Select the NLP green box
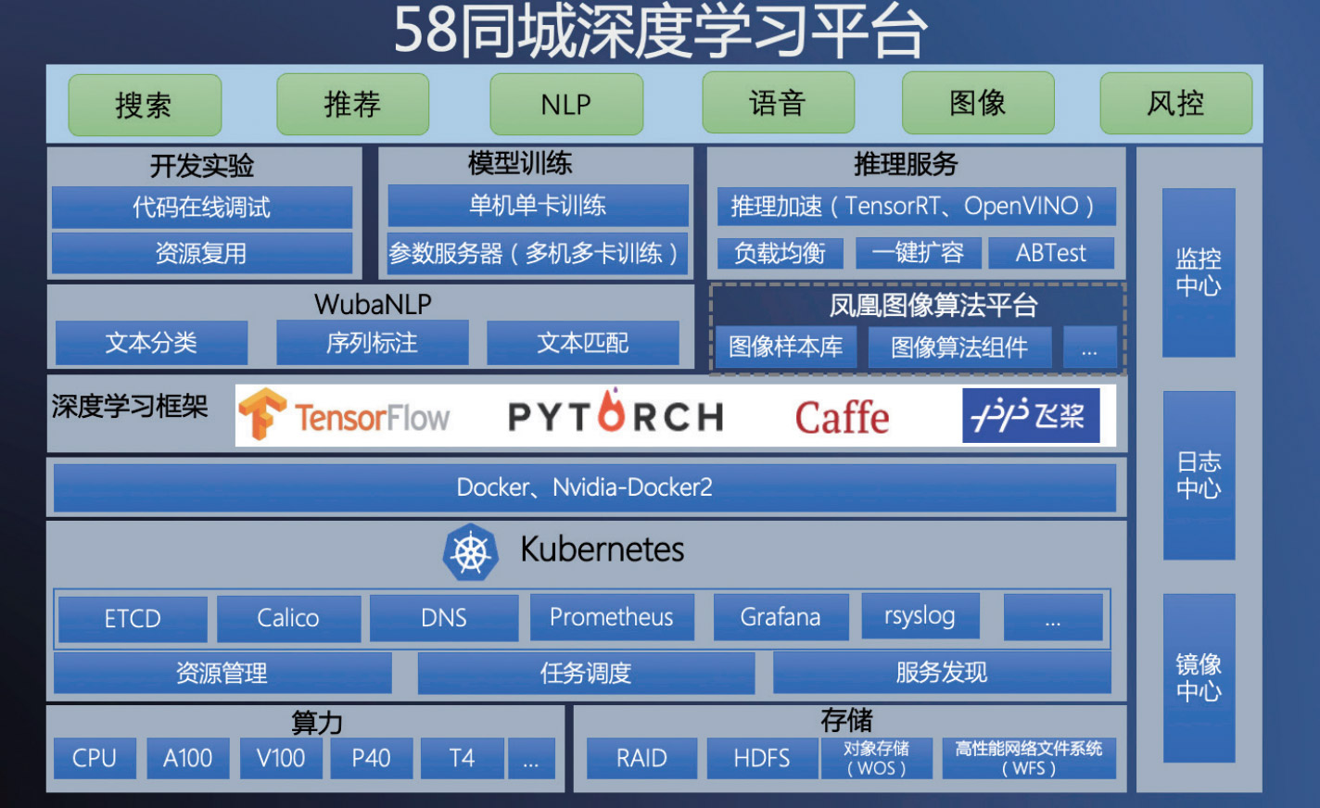The height and width of the screenshot is (808, 1320). pyautogui.click(x=566, y=104)
